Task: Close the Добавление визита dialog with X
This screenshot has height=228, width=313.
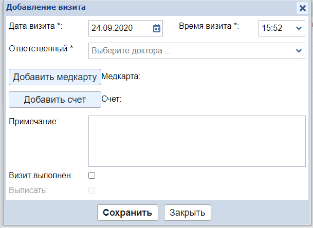Action: 302,8
